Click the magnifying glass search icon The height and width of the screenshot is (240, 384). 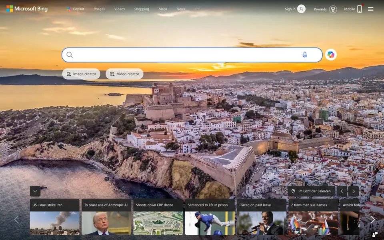70,55
